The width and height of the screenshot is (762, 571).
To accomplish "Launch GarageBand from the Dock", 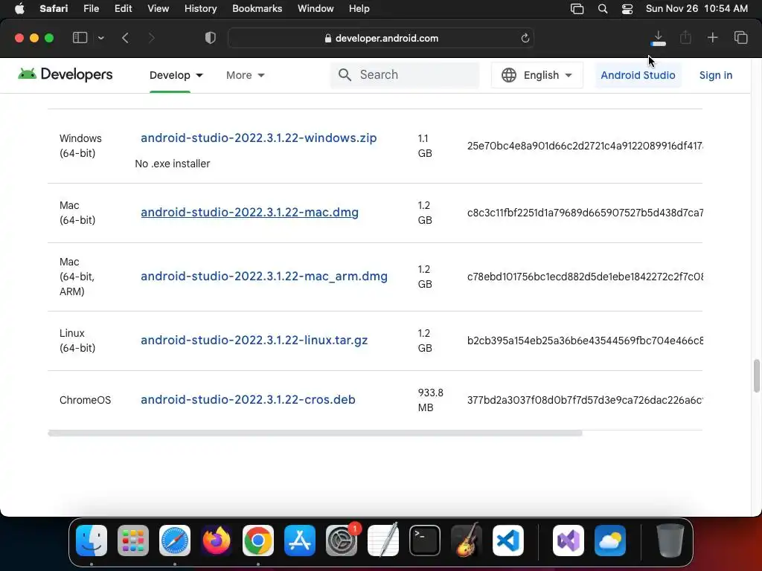I will (x=467, y=541).
